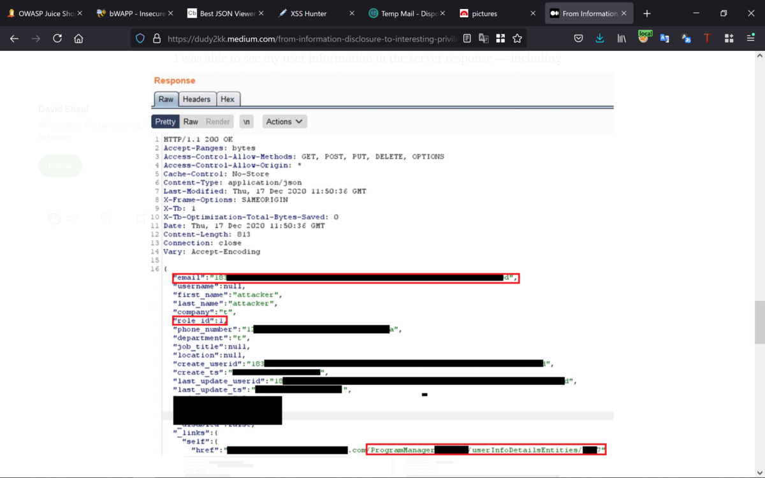This screenshot has height=478, width=765.
Task: Click the squares-plus icon beside the hamburger menu
Action: pos(729,39)
